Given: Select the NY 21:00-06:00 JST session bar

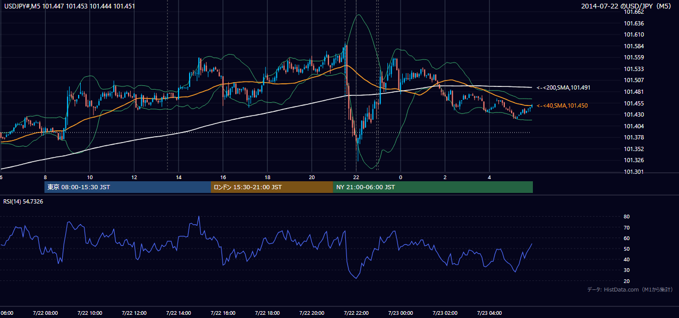Looking at the screenshot, I should (x=433, y=187).
